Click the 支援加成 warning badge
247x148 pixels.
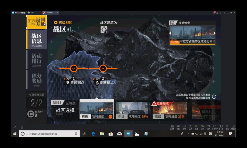[x=162, y=103]
